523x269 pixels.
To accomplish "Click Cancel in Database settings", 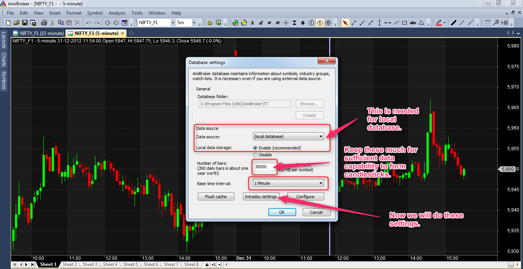I will pos(316,212).
